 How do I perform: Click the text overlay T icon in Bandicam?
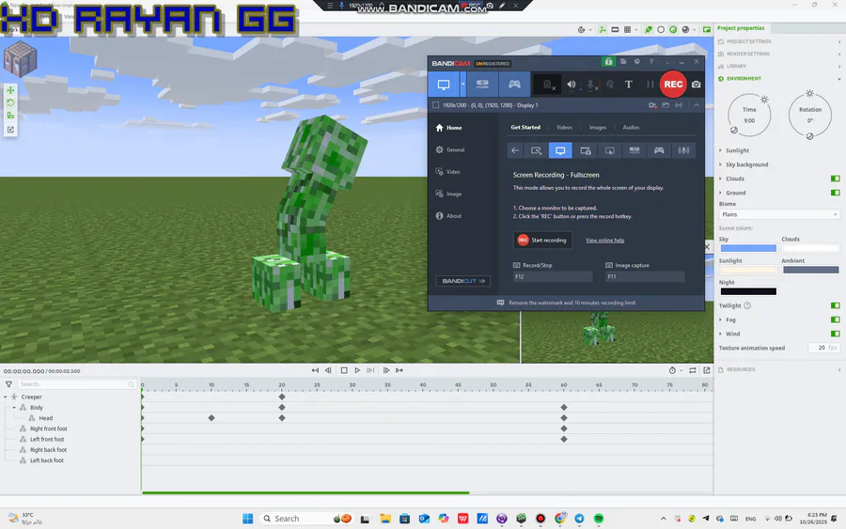pos(629,85)
